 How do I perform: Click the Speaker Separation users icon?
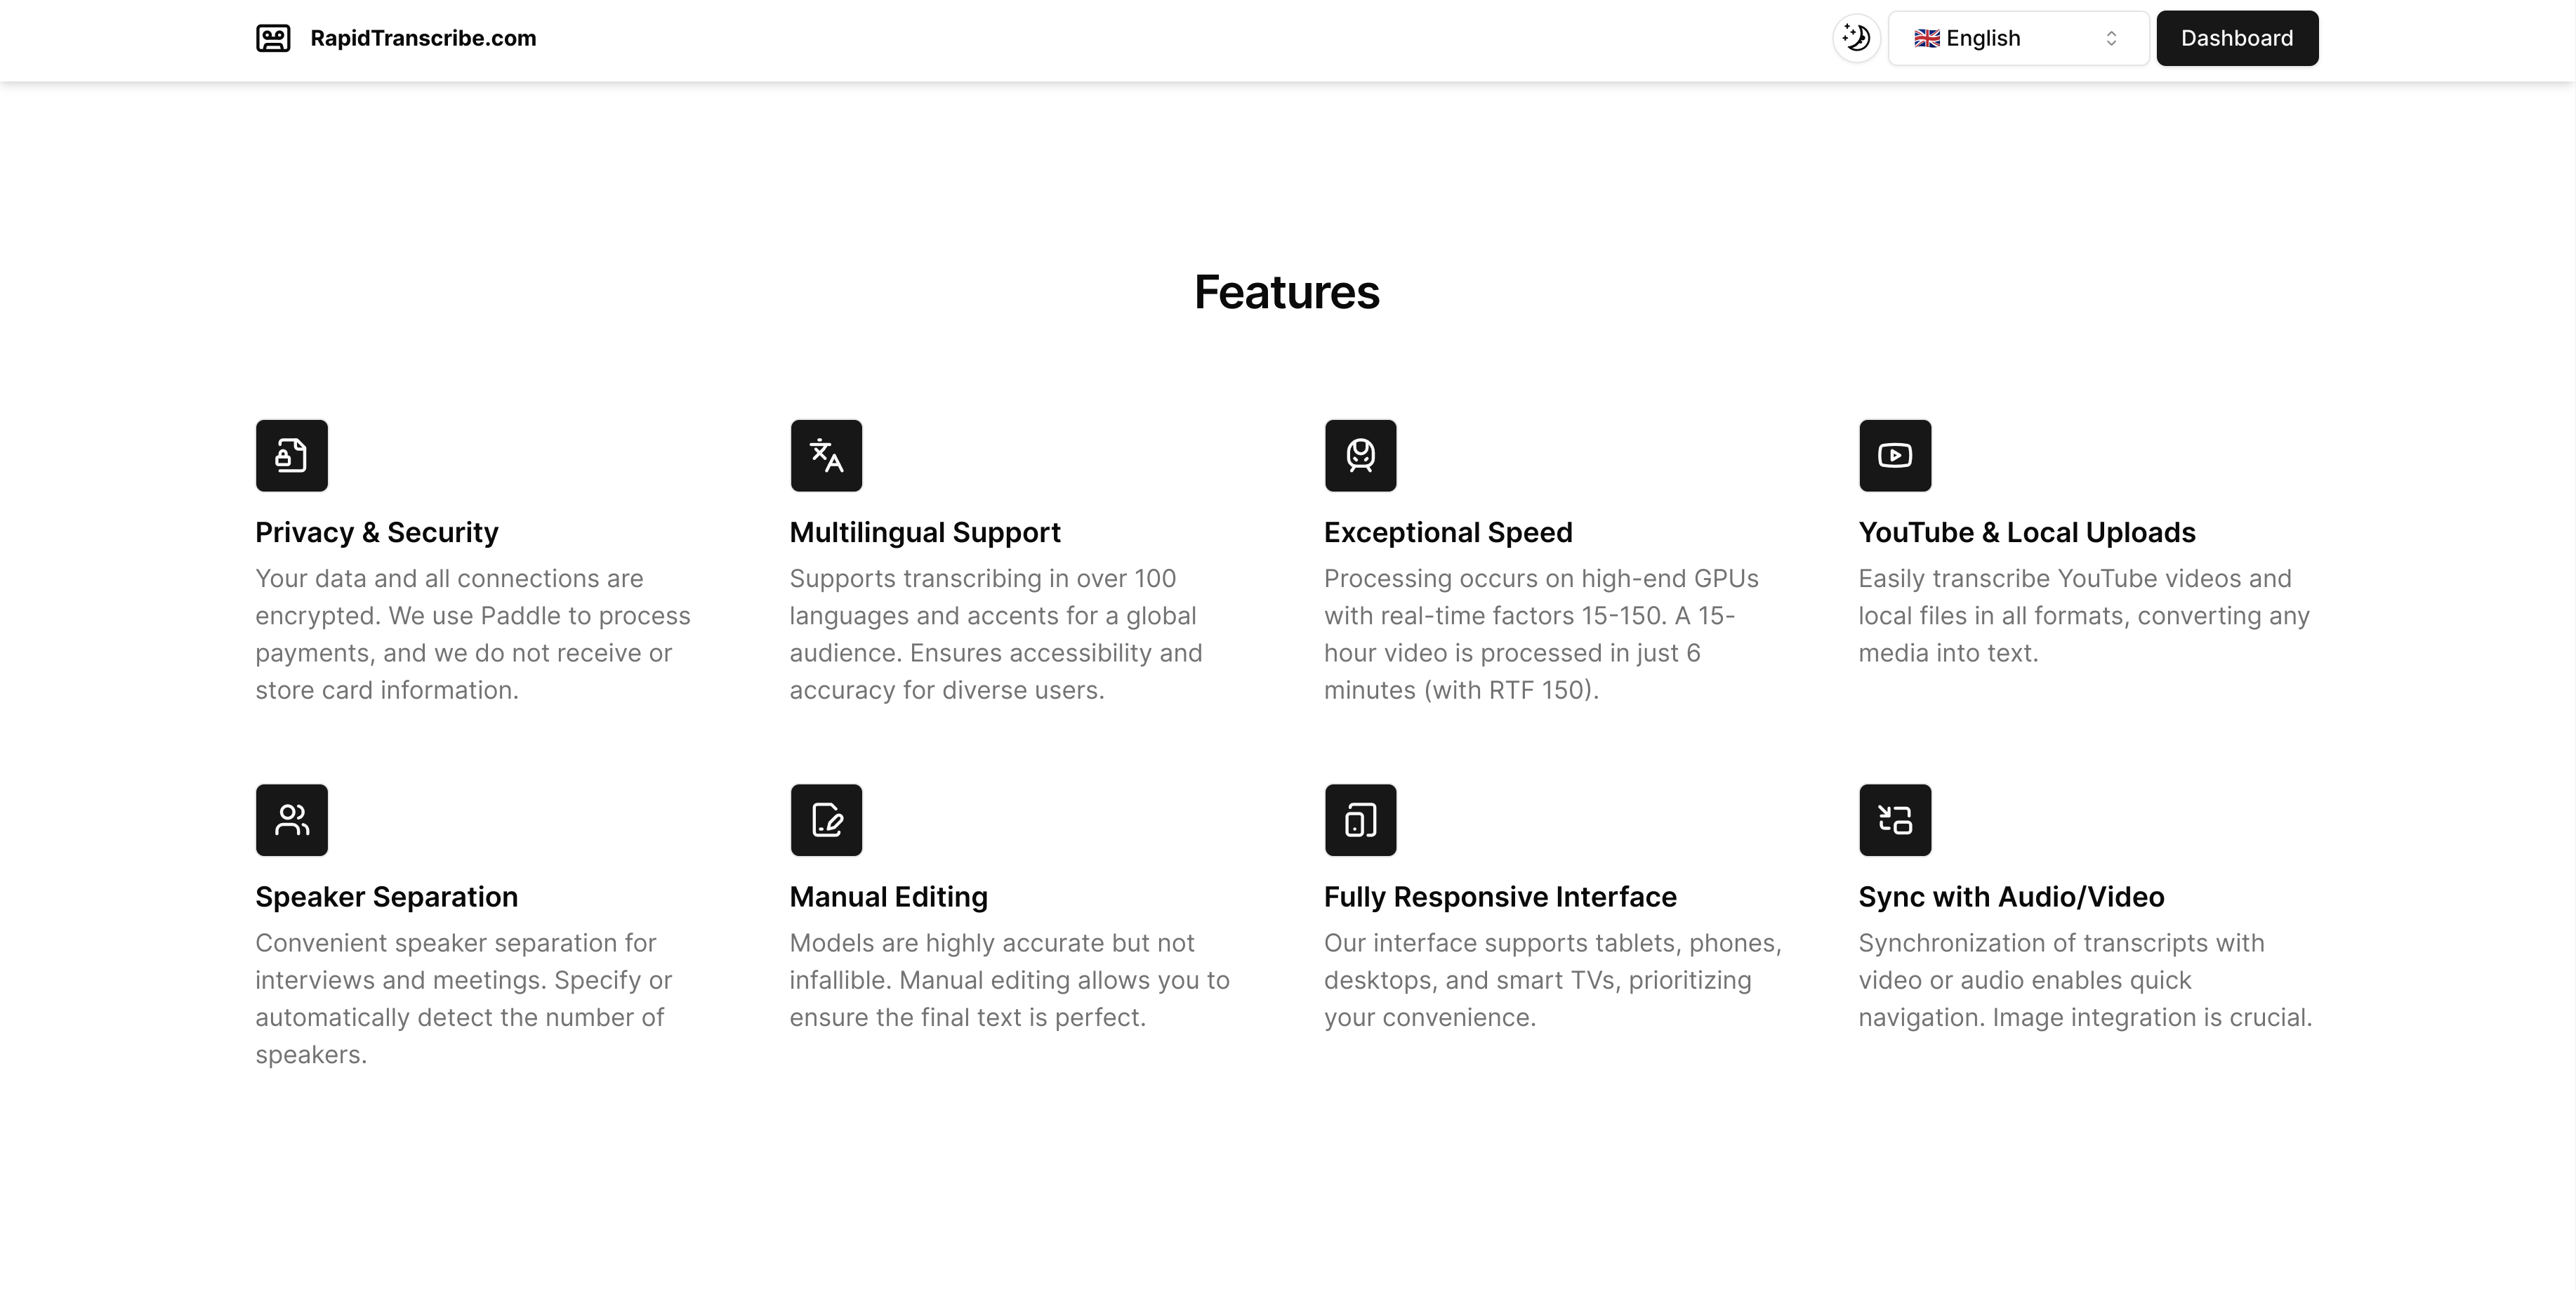[x=291, y=820]
